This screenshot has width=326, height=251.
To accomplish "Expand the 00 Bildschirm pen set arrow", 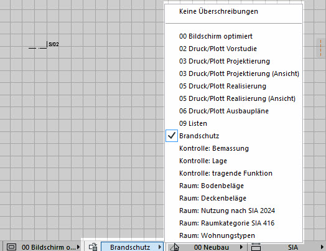I will coord(78,247).
